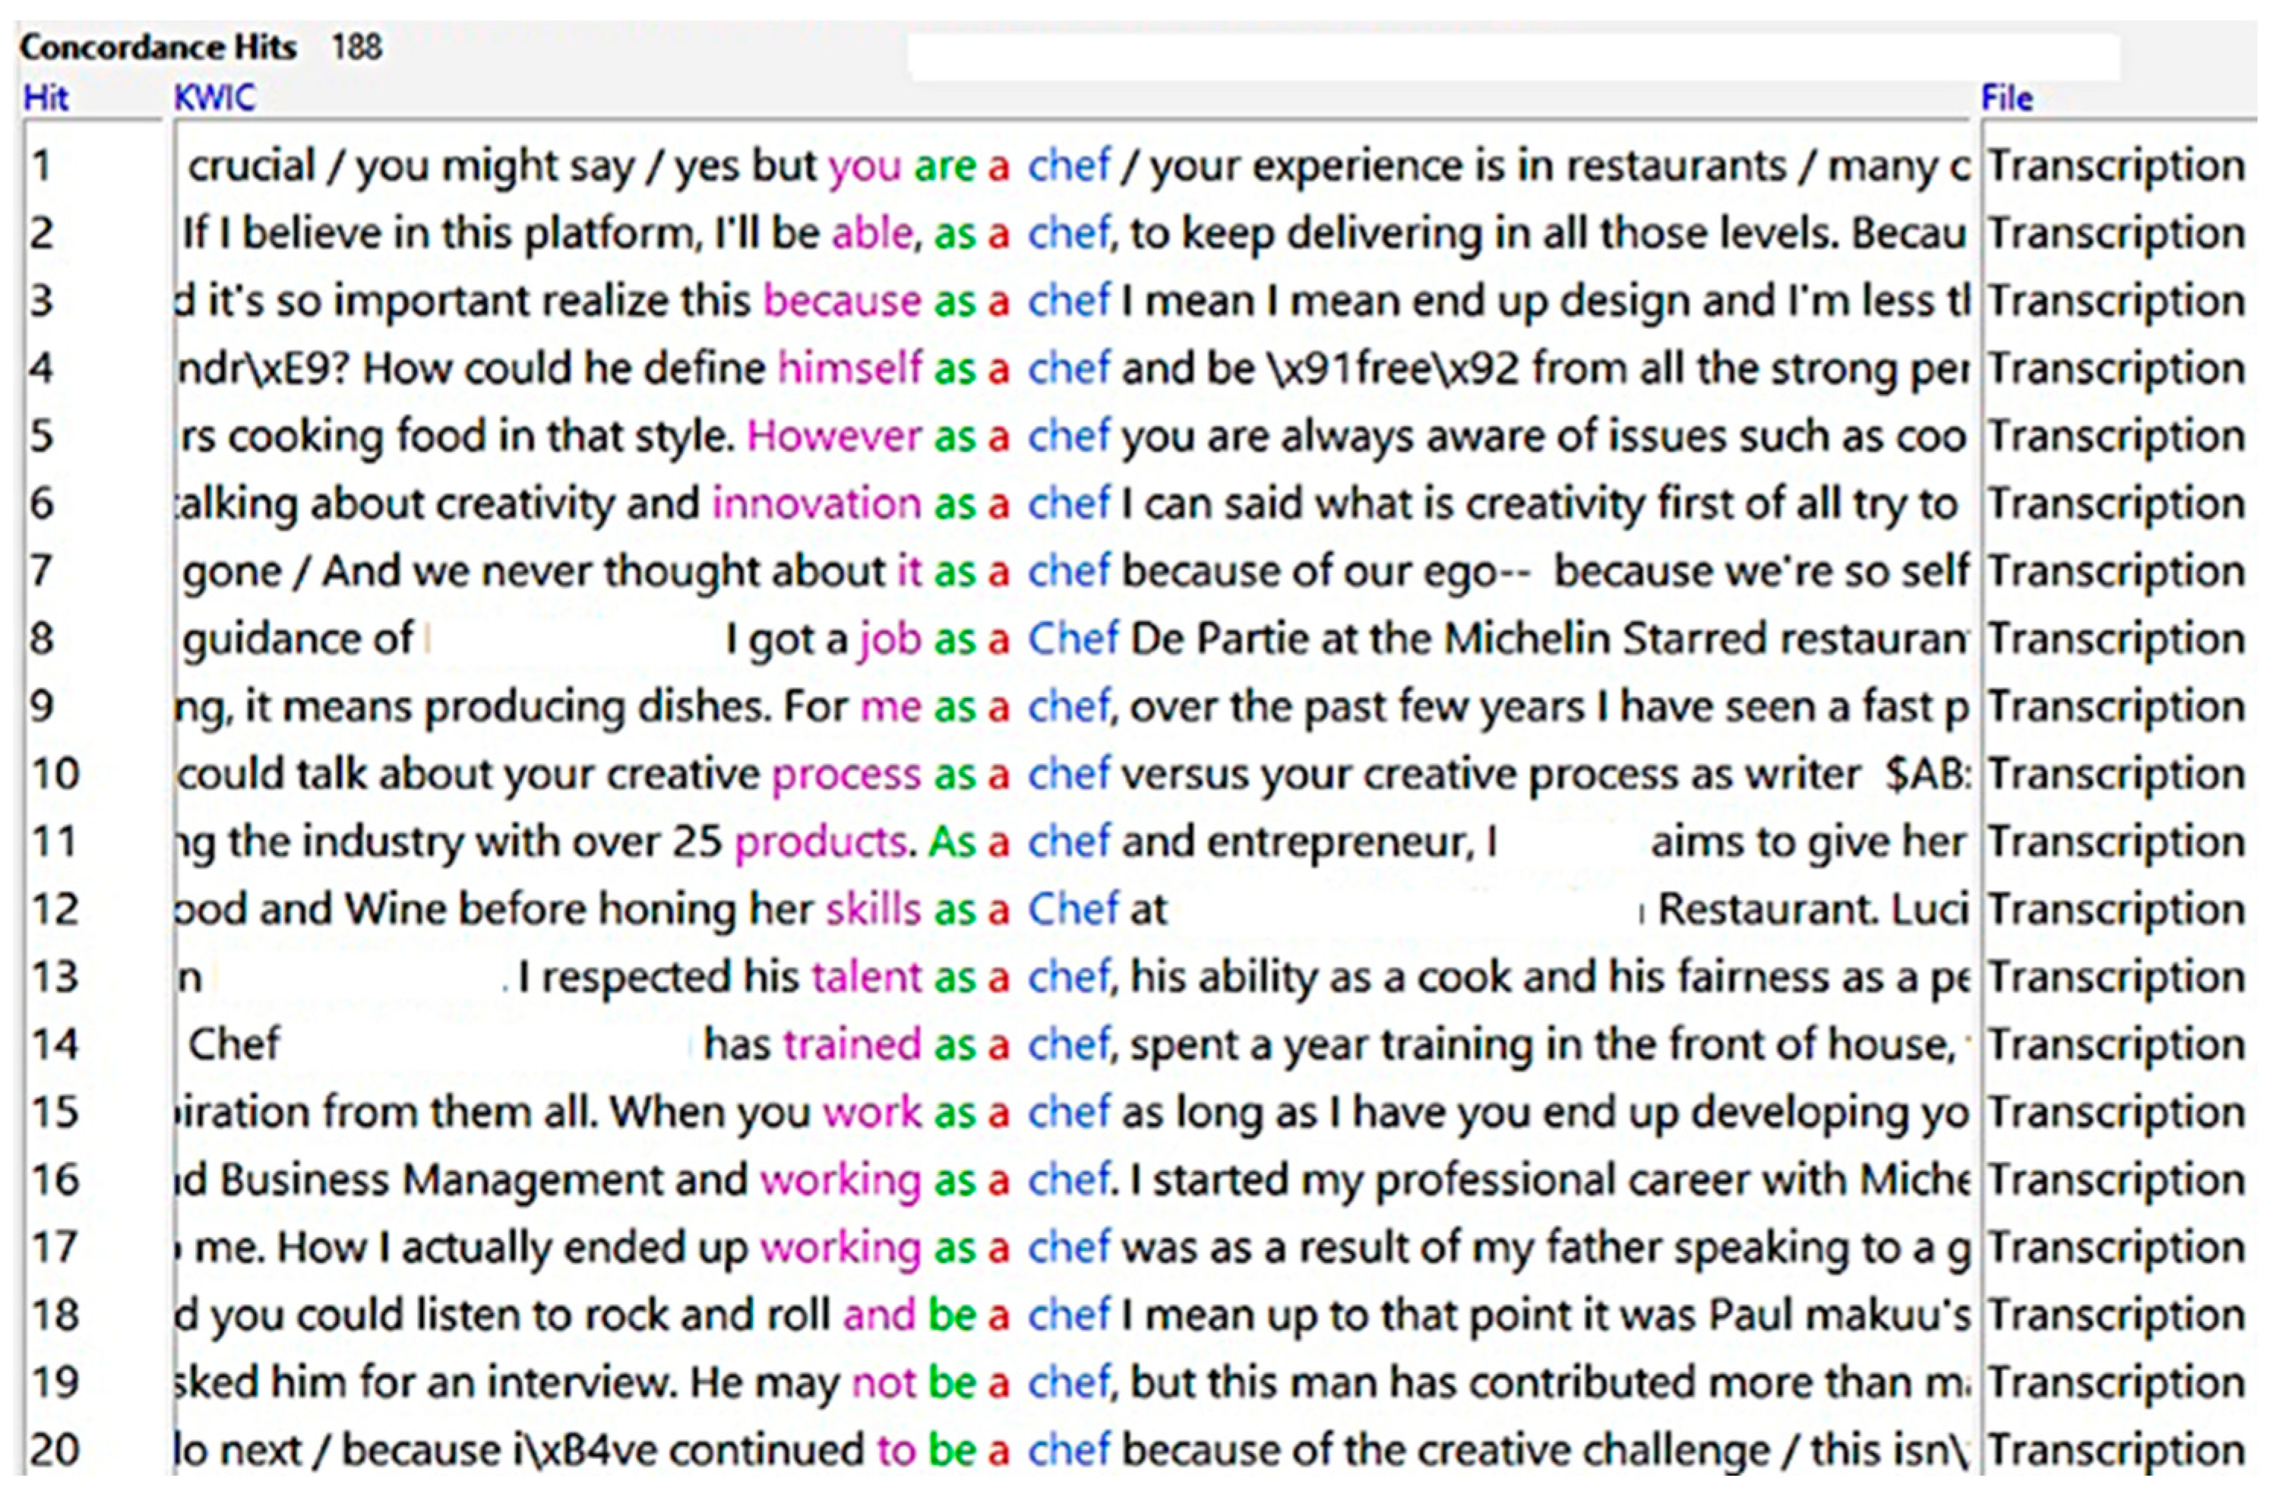Click the blue 'chef' keyword in row 2
Viewport: 2276px width, 1497px height.
[1068, 233]
